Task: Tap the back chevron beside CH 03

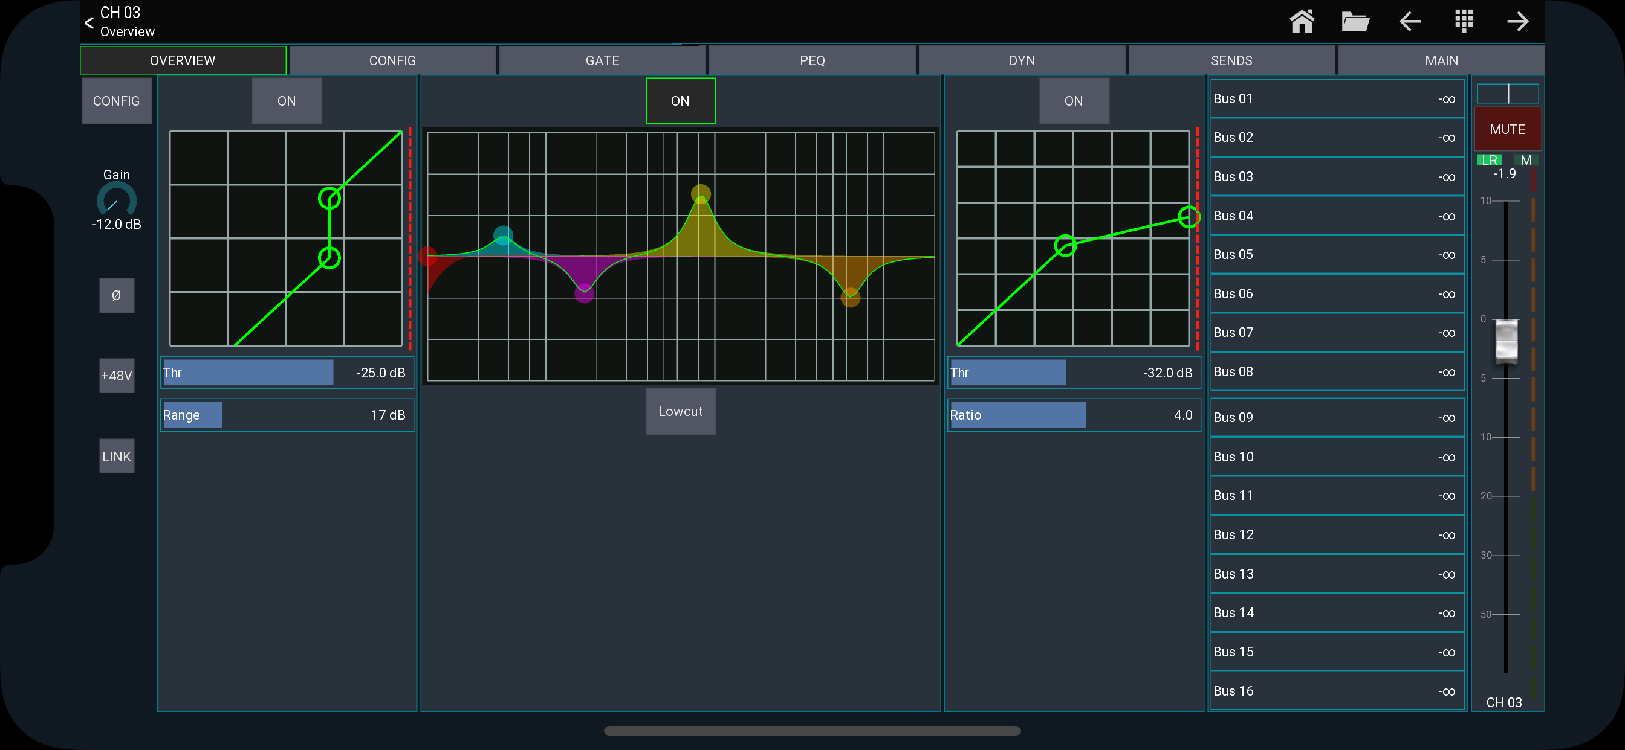Action: 89,23
